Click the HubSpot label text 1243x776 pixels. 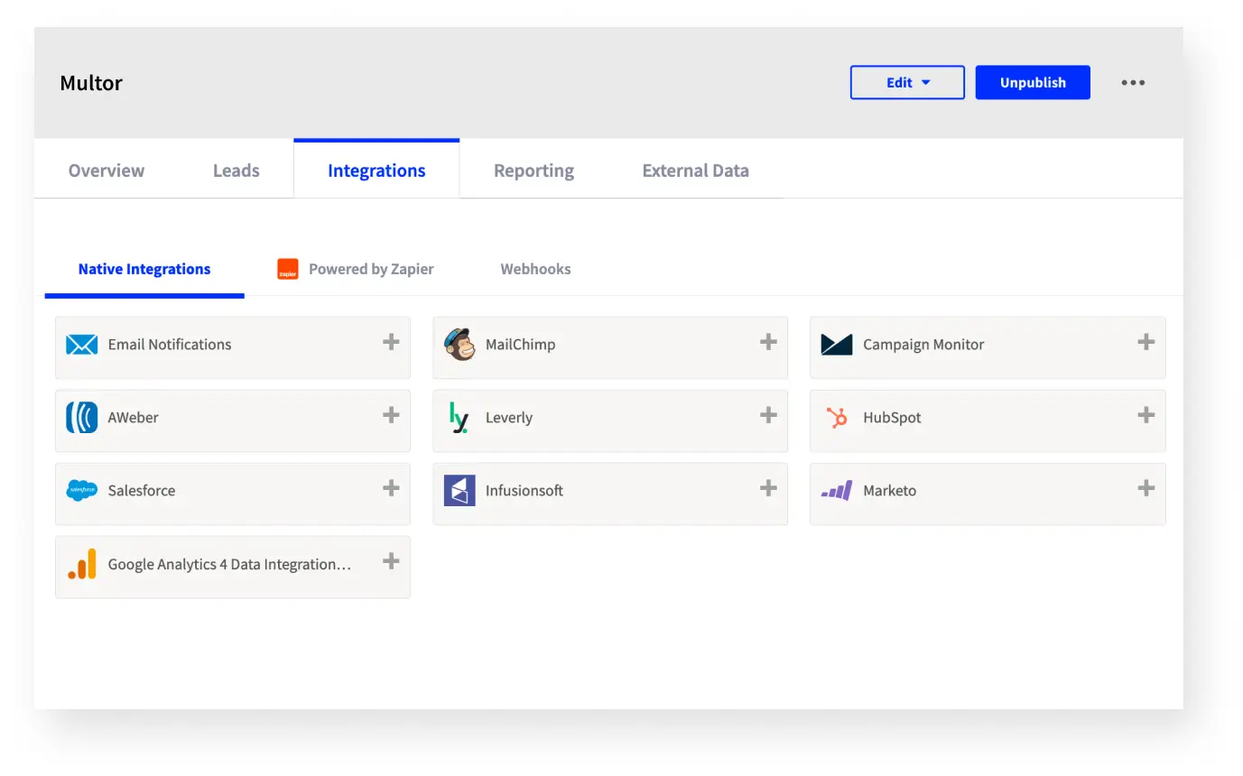(x=892, y=418)
